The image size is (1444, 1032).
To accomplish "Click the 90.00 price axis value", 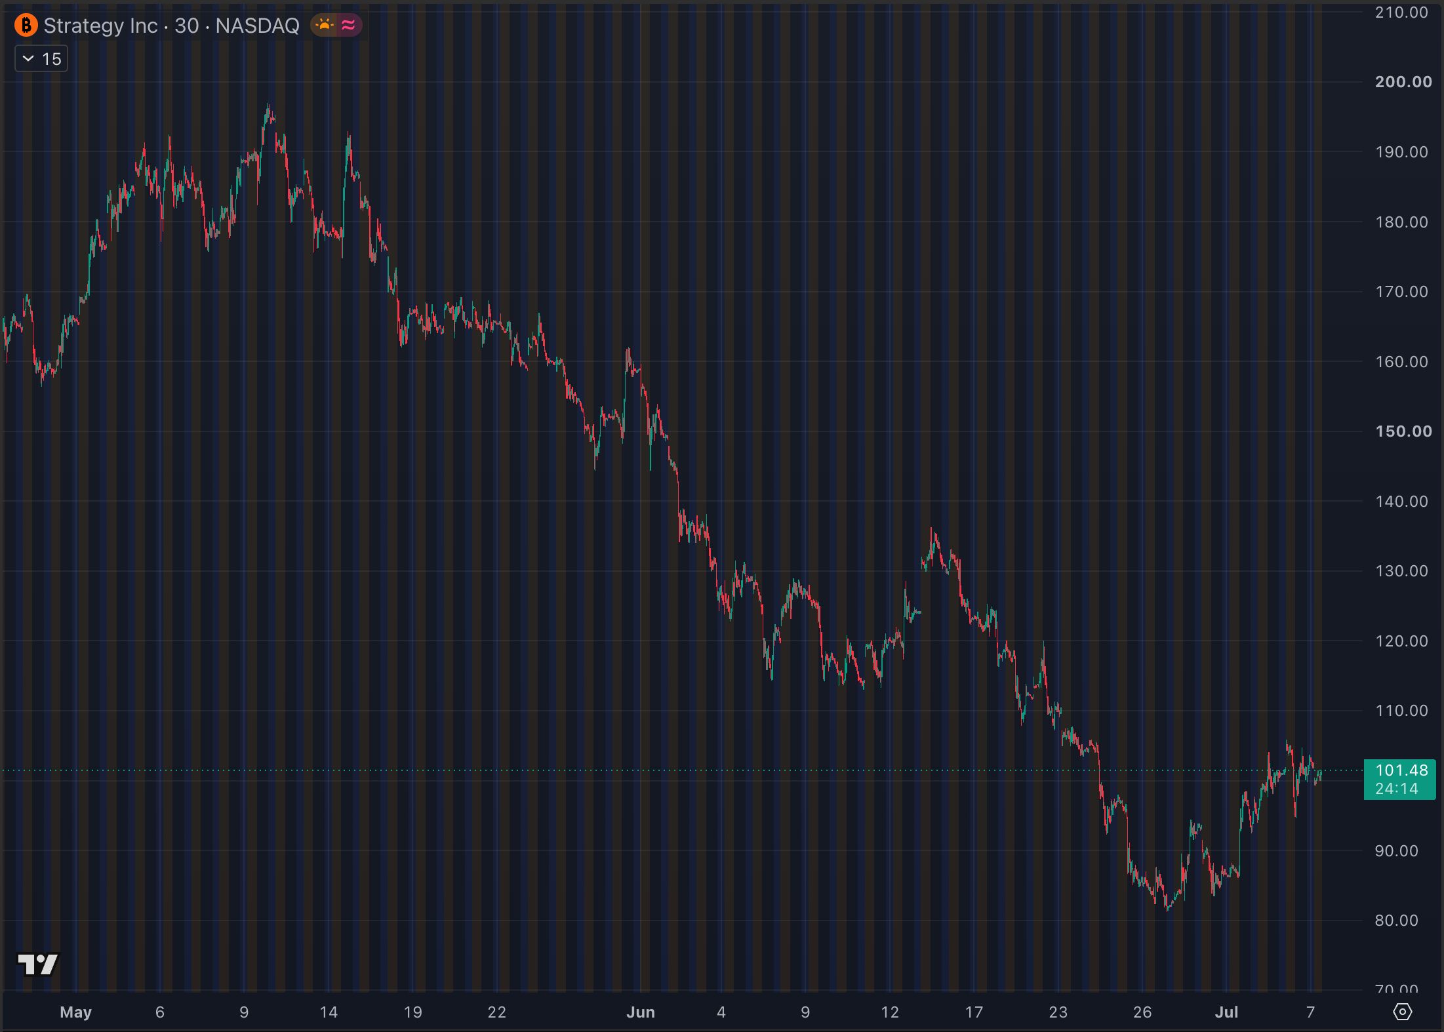I will (1396, 851).
